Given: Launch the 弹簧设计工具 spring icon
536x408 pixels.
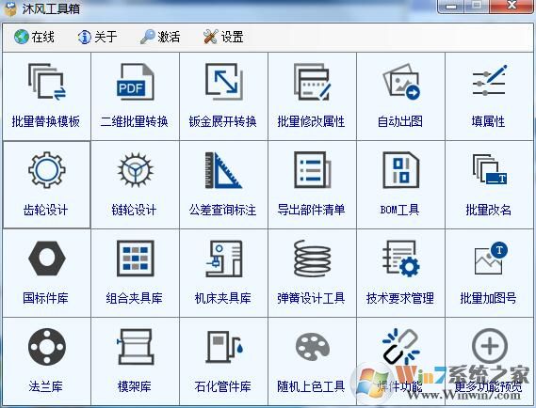Looking at the screenshot, I should click(x=313, y=259).
